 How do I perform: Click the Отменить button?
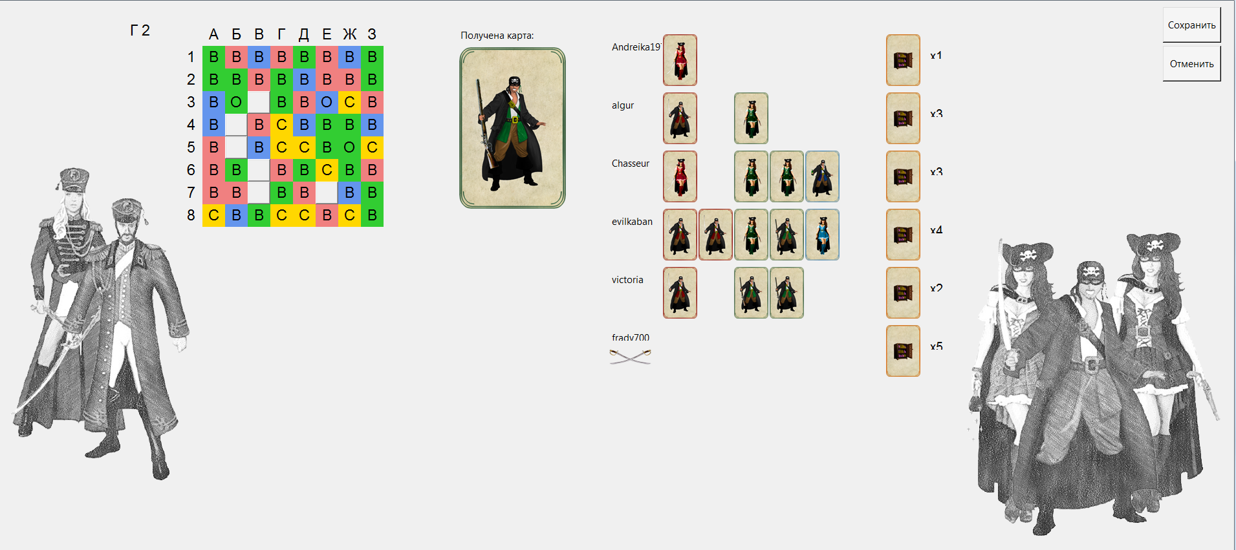click(x=1191, y=63)
